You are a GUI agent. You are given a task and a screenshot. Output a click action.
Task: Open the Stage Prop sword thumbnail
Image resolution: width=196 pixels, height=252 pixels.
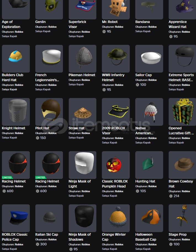point(182,218)
